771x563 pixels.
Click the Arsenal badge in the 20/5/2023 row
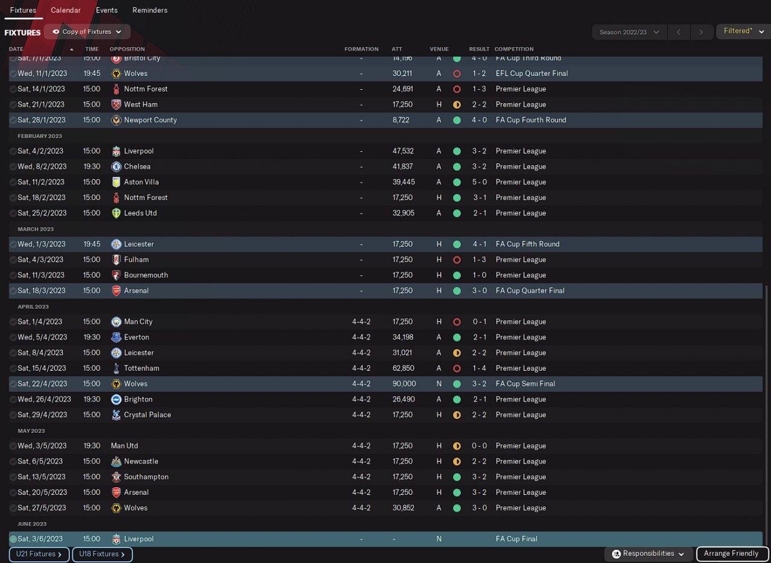116,492
